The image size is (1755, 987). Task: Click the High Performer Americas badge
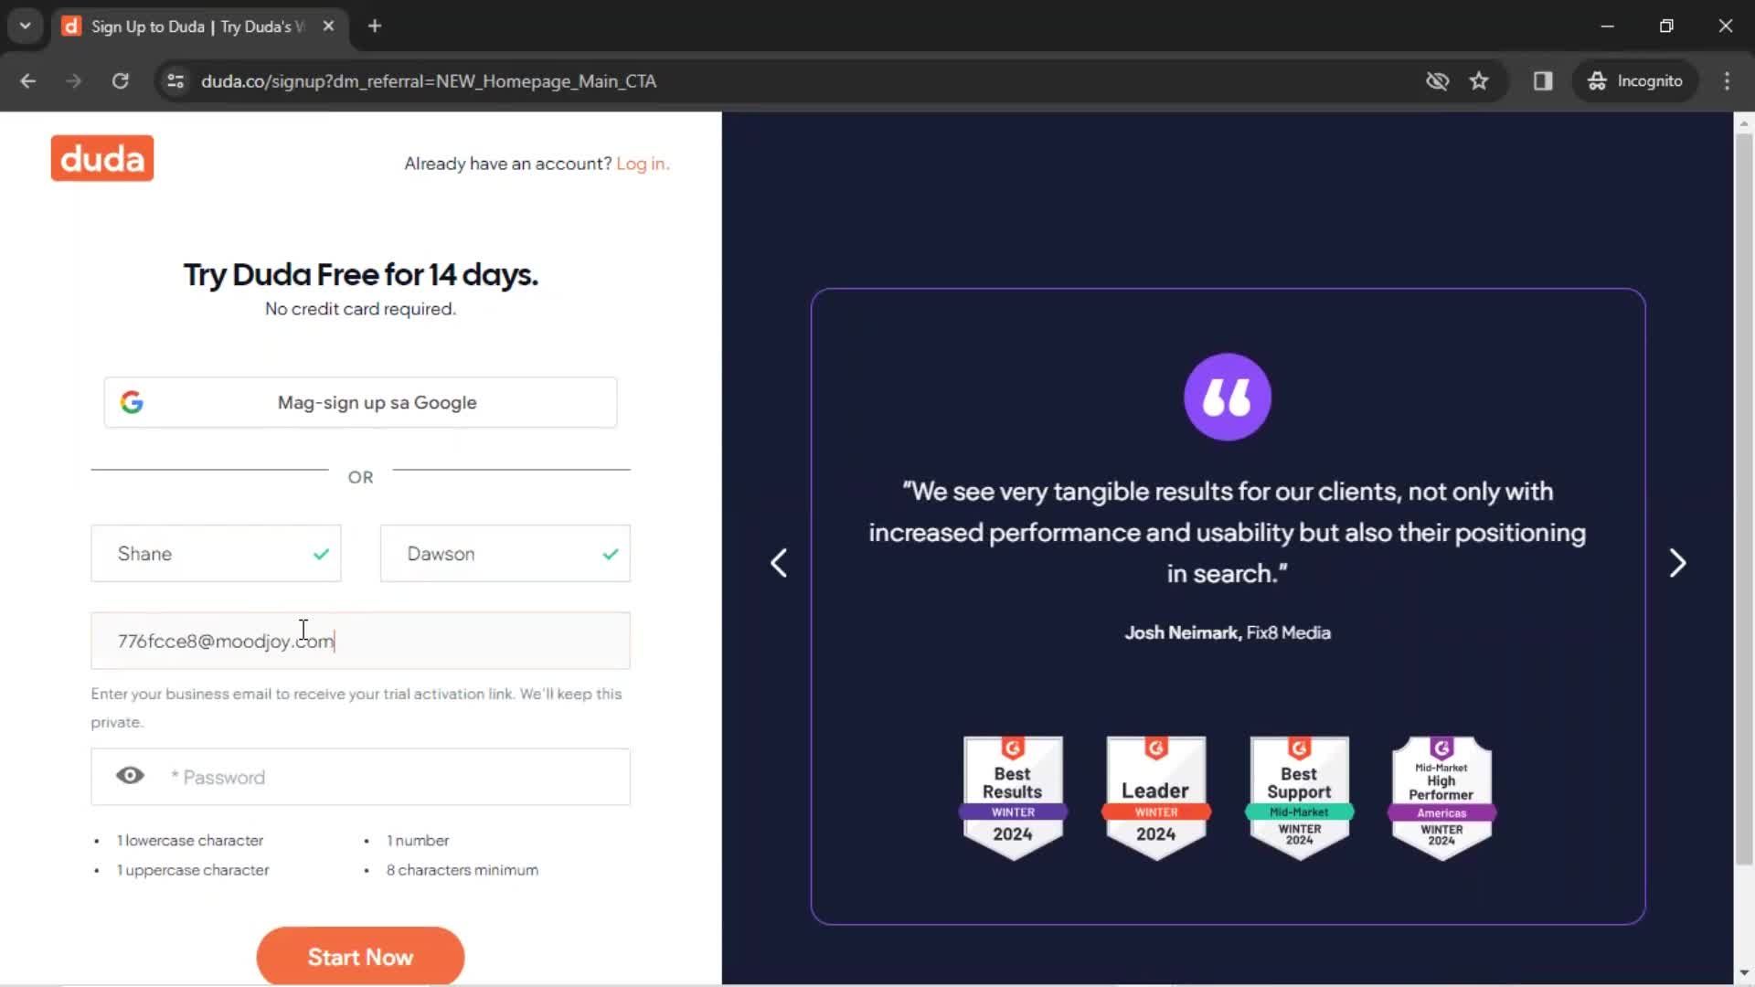point(1441,798)
